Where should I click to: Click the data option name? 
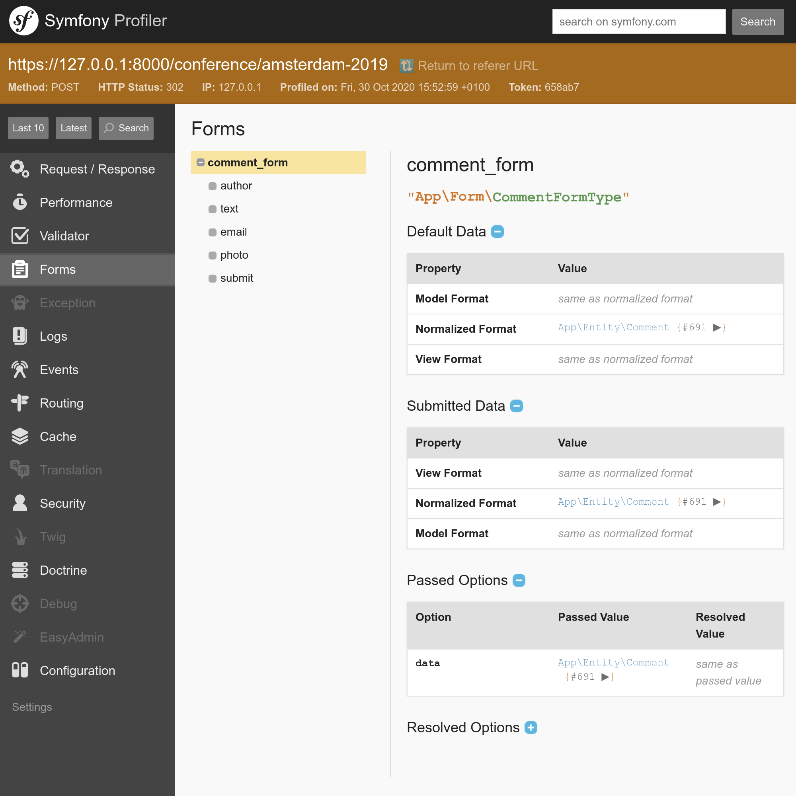click(427, 663)
